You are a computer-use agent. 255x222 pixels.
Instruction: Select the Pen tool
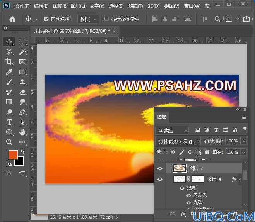point(22,112)
